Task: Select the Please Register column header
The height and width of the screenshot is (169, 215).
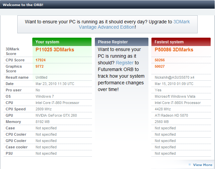Action: (x=121, y=42)
